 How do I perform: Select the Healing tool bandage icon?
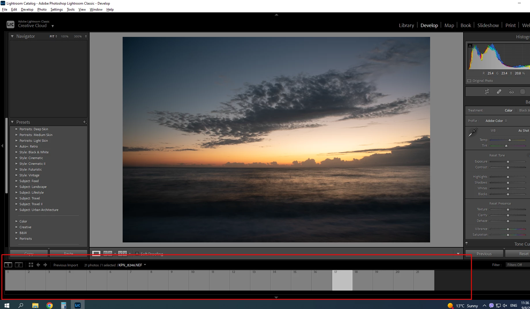pyautogui.click(x=499, y=92)
